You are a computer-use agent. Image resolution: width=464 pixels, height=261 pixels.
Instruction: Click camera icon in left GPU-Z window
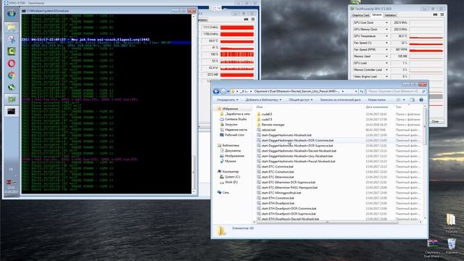(246, 20)
